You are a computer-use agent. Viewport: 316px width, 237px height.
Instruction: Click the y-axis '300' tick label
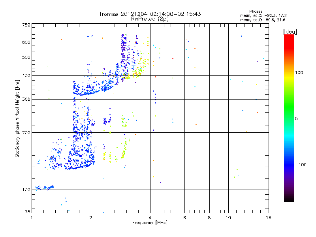click(26, 100)
